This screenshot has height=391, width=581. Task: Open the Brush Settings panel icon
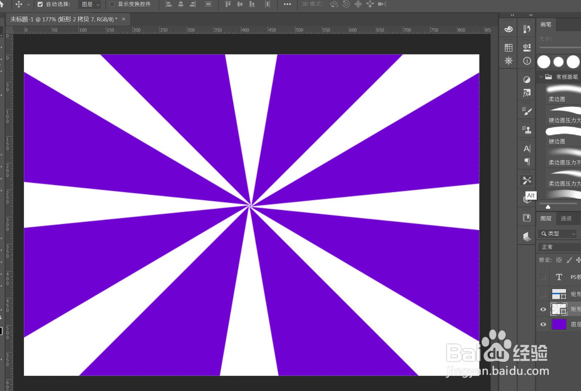[527, 111]
